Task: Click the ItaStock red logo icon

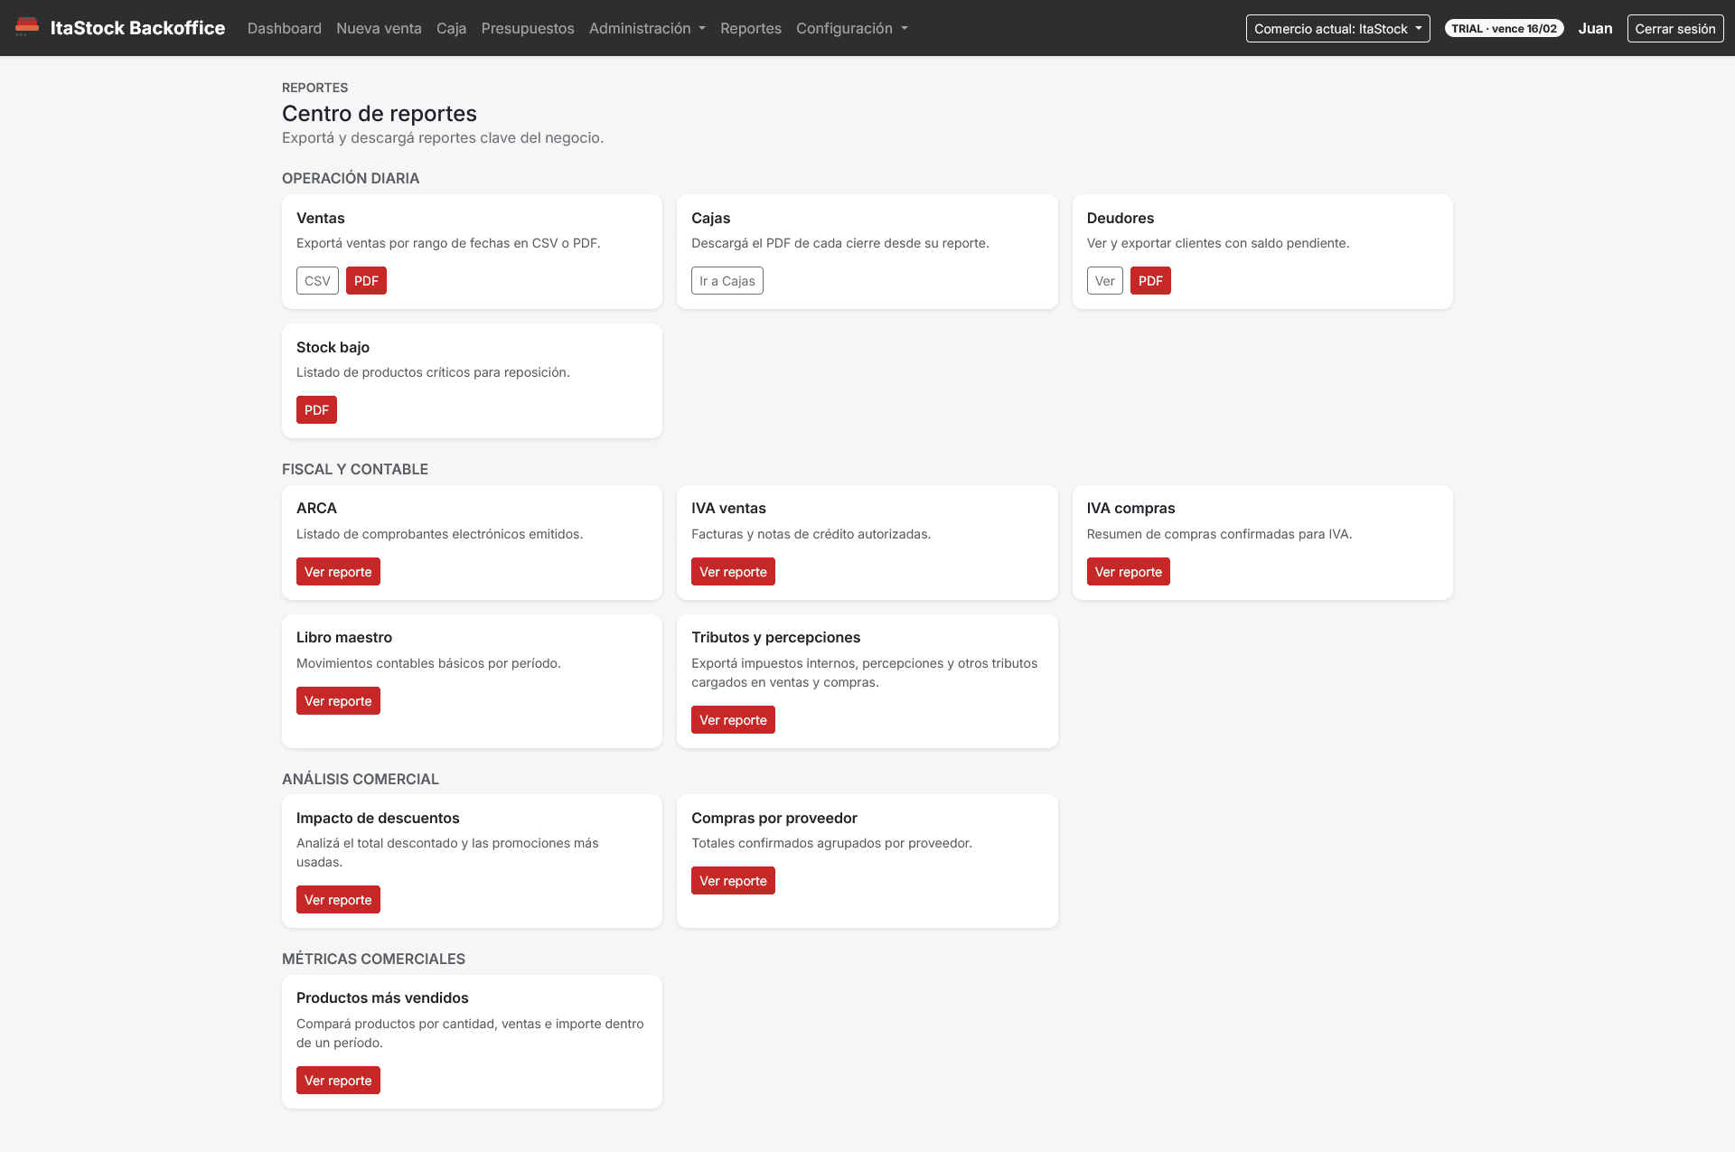Action: coord(27,27)
